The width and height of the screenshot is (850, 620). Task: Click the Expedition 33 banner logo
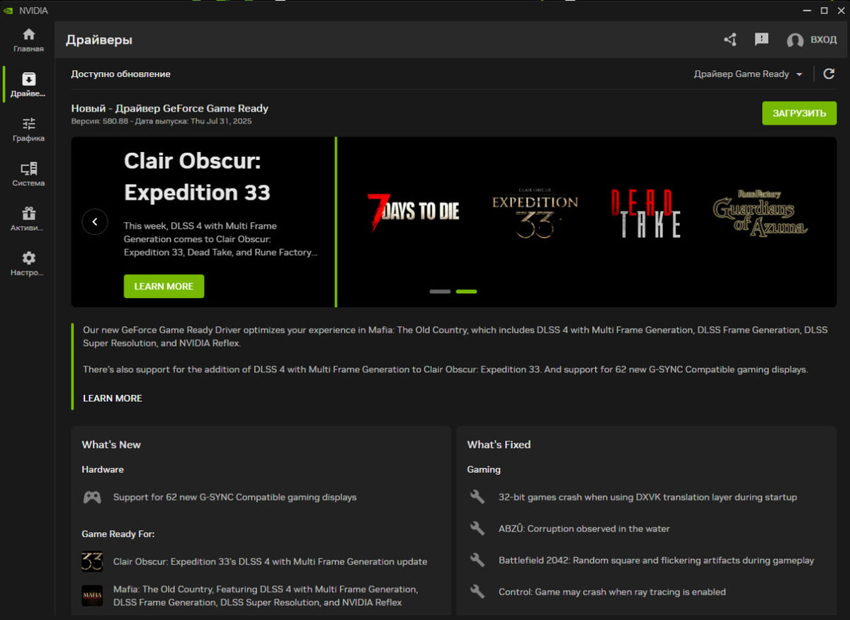[535, 212]
